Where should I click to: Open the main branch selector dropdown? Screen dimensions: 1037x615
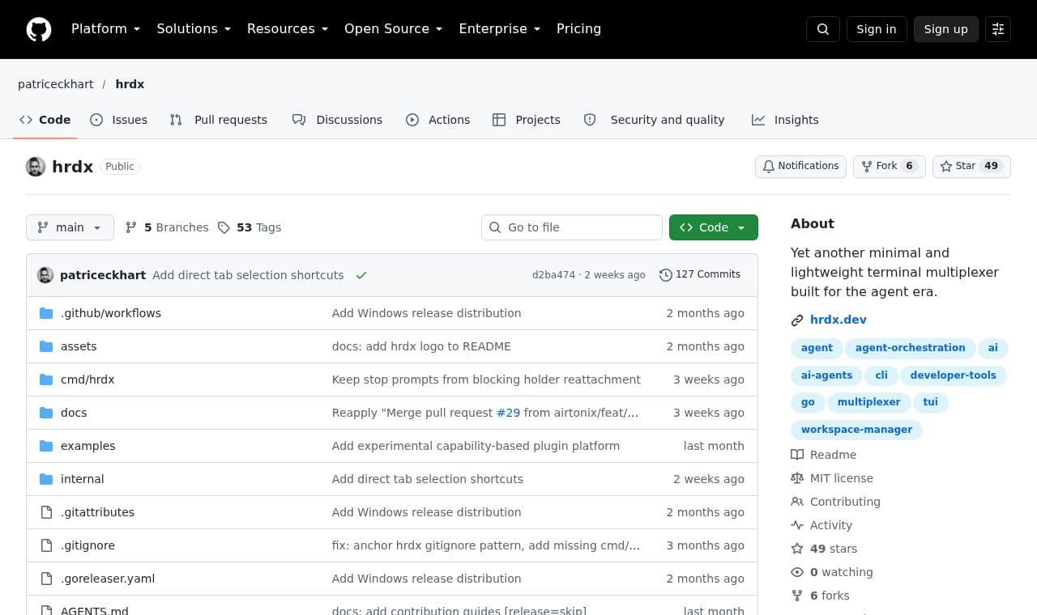coord(70,227)
